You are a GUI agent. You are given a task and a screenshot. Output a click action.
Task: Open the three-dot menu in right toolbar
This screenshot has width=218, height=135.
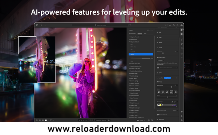click(182, 57)
